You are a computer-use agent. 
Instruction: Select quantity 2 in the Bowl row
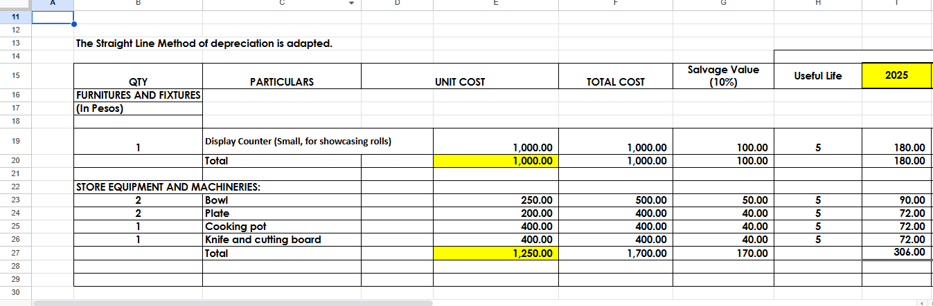tap(138, 200)
